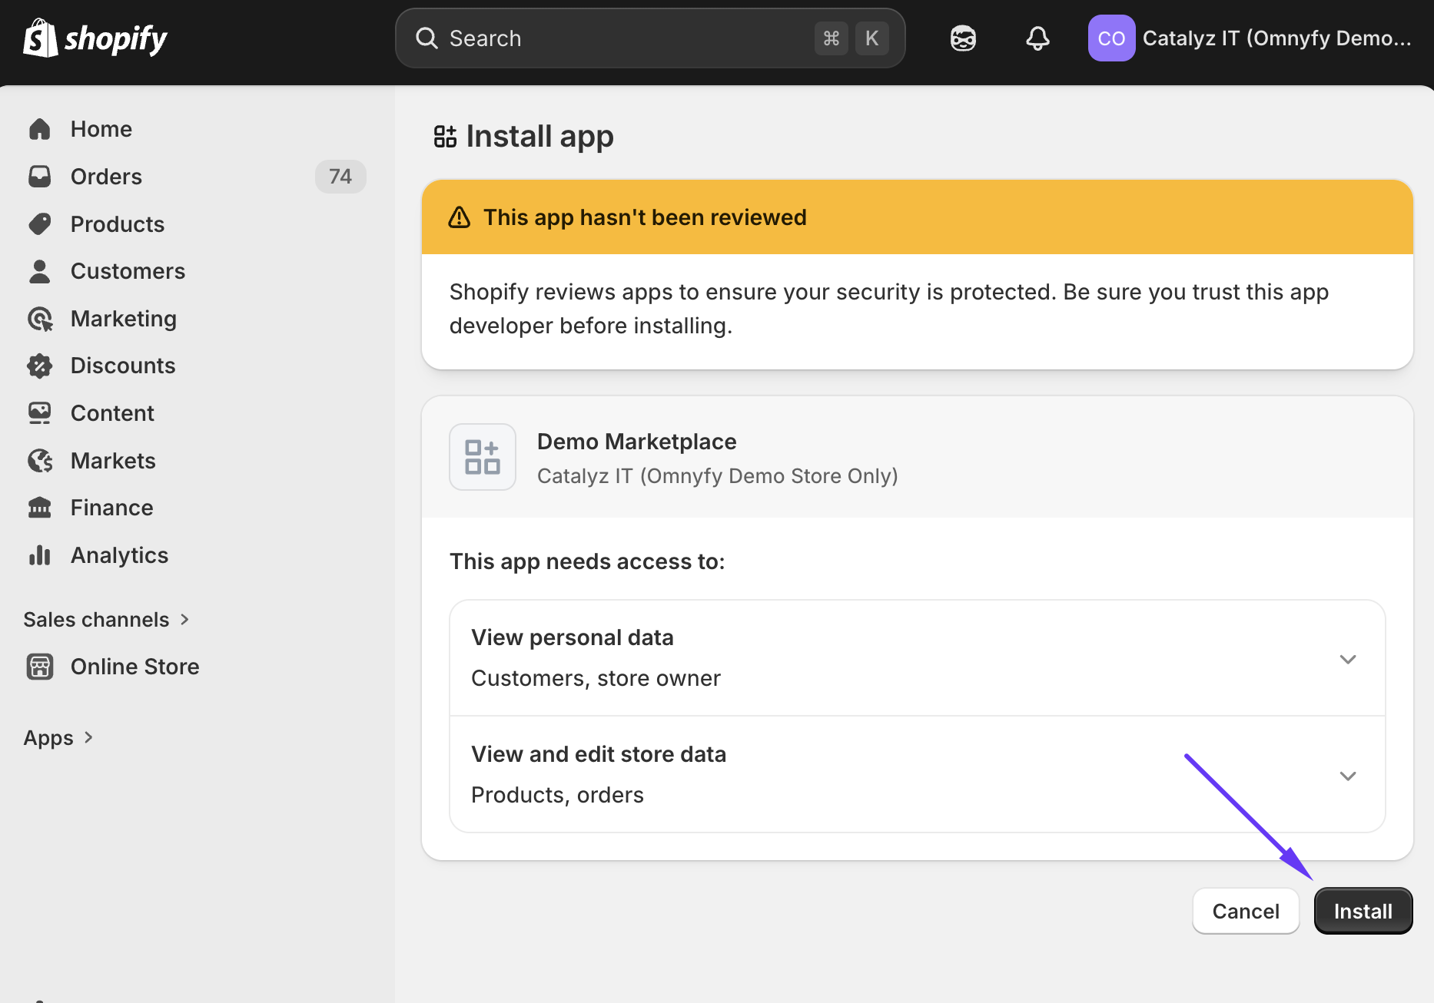The width and height of the screenshot is (1434, 1003).
Task: Open the notifications bell
Action: (1037, 38)
